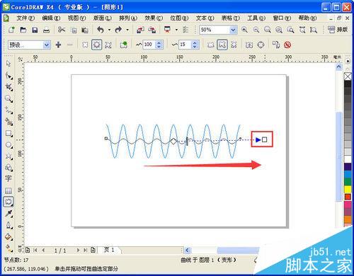Click the Export icon
Screen dimensions: 354x276
(x=152, y=30)
